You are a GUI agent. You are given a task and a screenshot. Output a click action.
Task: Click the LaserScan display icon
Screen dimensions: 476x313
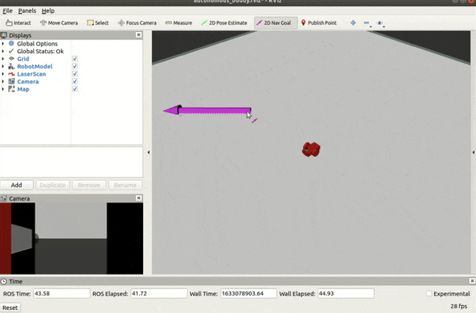pos(12,74)
